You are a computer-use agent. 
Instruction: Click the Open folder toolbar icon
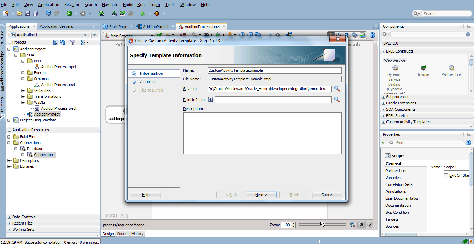[20, 14]
